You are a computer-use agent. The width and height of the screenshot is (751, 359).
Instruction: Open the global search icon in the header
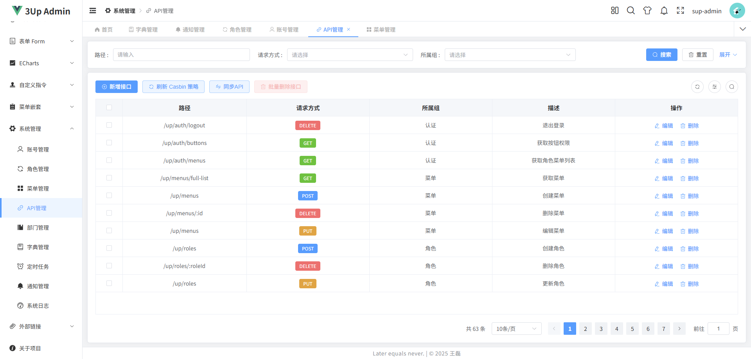631,11
